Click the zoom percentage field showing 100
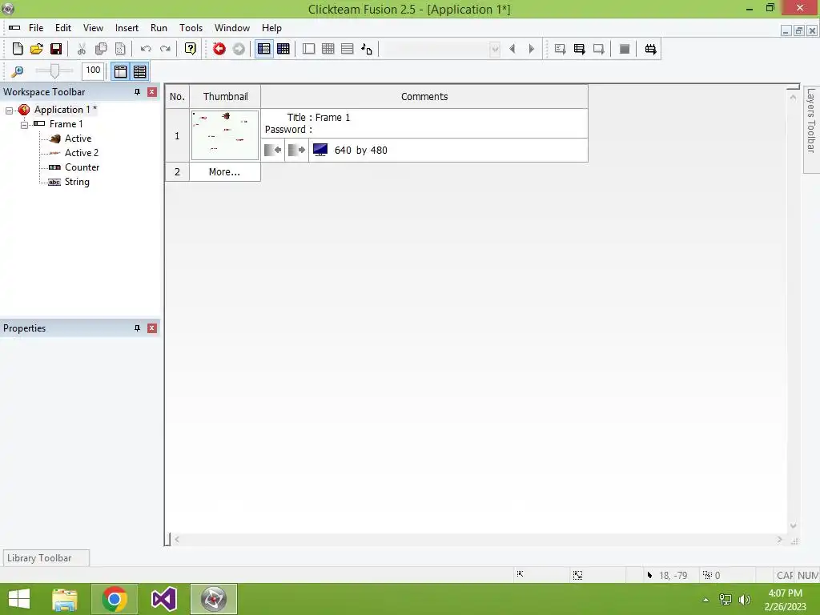820x615 pixels. pos(93,70)
